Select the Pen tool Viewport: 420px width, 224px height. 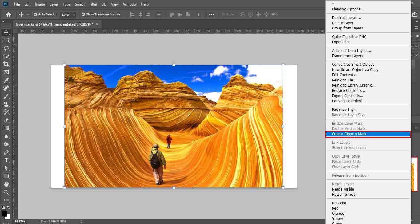click(x=6, y=152)
